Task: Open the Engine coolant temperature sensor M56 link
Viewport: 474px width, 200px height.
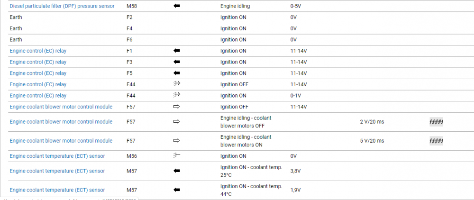Action: pos(57,156)
